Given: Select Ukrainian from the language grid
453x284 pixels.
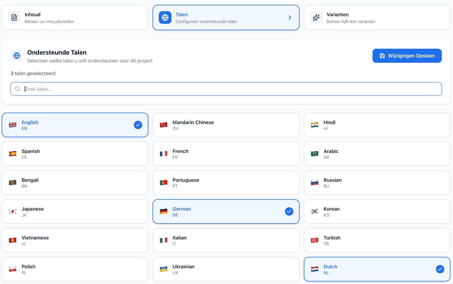Looking at the screenshot, I should tap(226, 269).
